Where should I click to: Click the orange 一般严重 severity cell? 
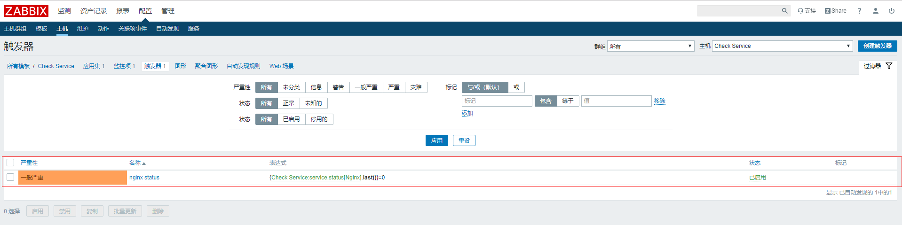(x=72, y=178)
